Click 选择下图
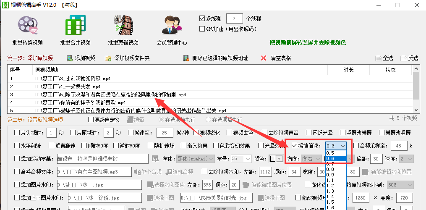The image size is (426, 210). (272, 198)
